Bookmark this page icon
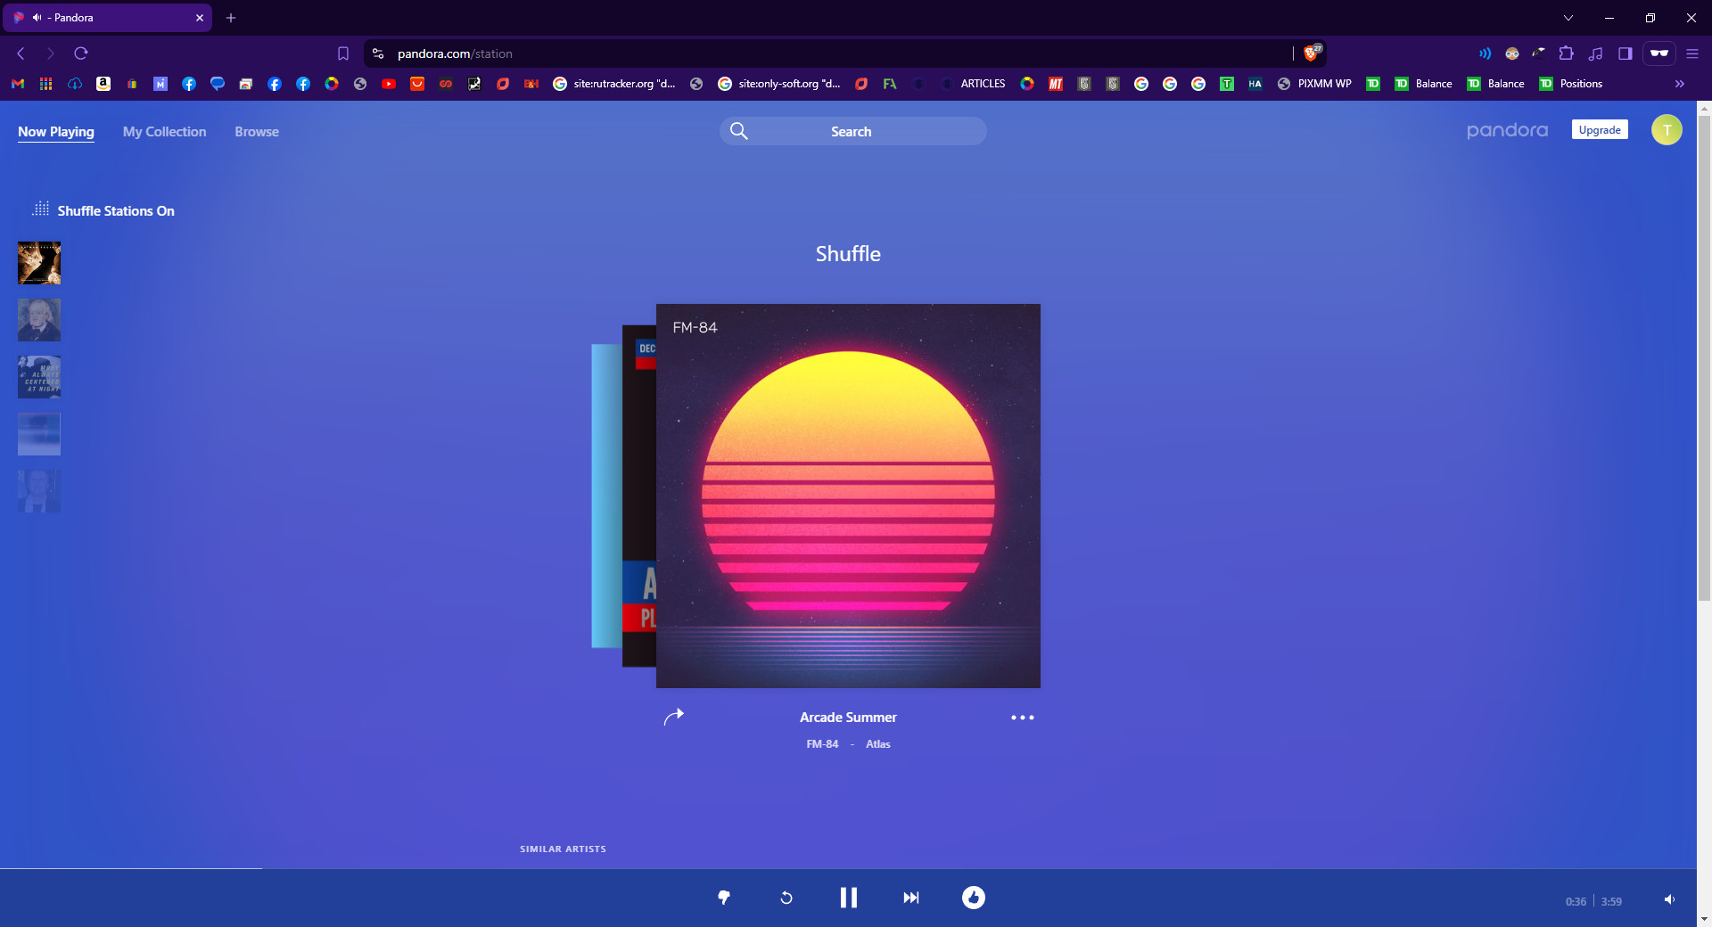 (343, 53)
